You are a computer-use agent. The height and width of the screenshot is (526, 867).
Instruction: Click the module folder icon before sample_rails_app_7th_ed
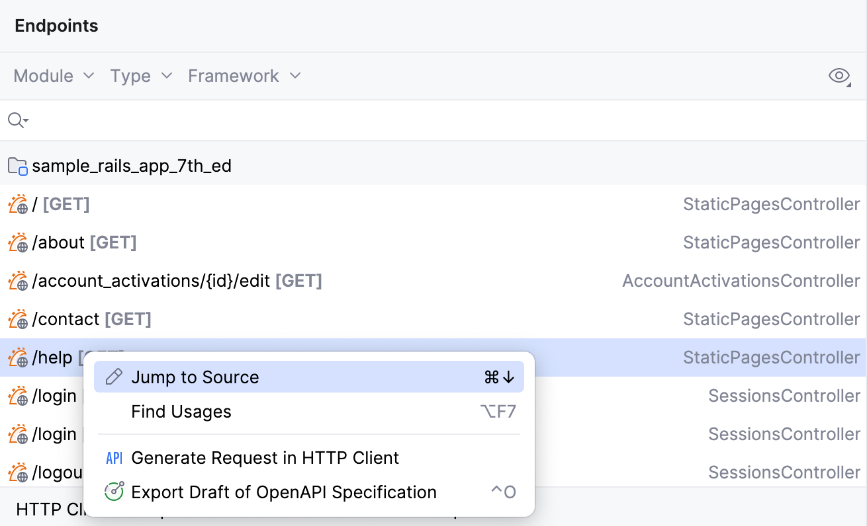coord(17,165)
